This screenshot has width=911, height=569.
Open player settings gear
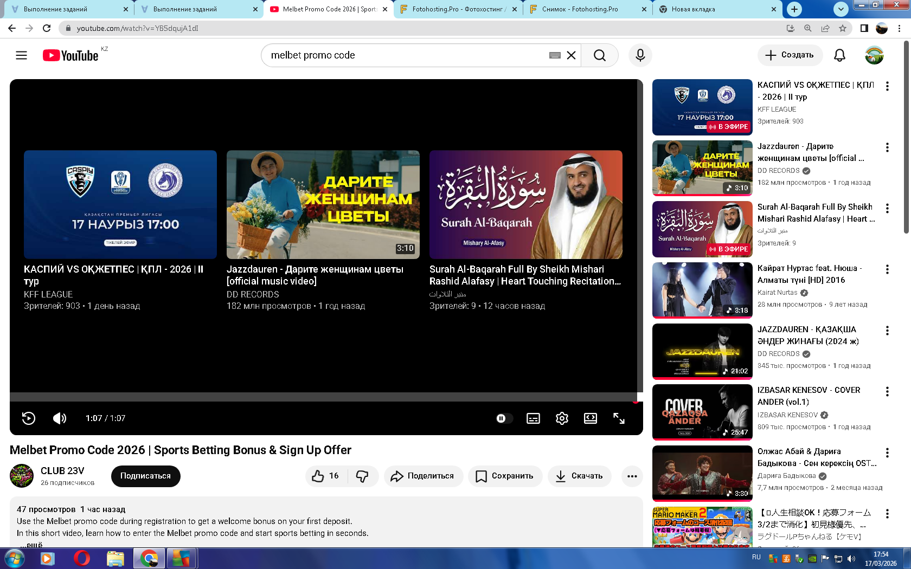562,418
